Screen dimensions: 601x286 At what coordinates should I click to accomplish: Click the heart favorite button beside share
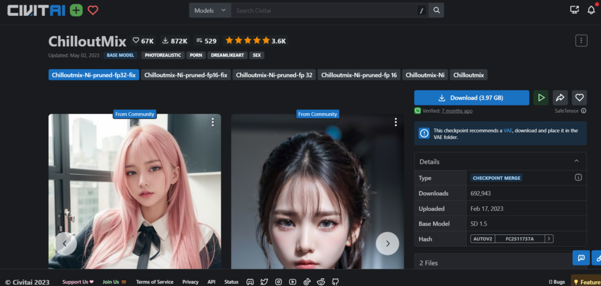pos(579,98)
